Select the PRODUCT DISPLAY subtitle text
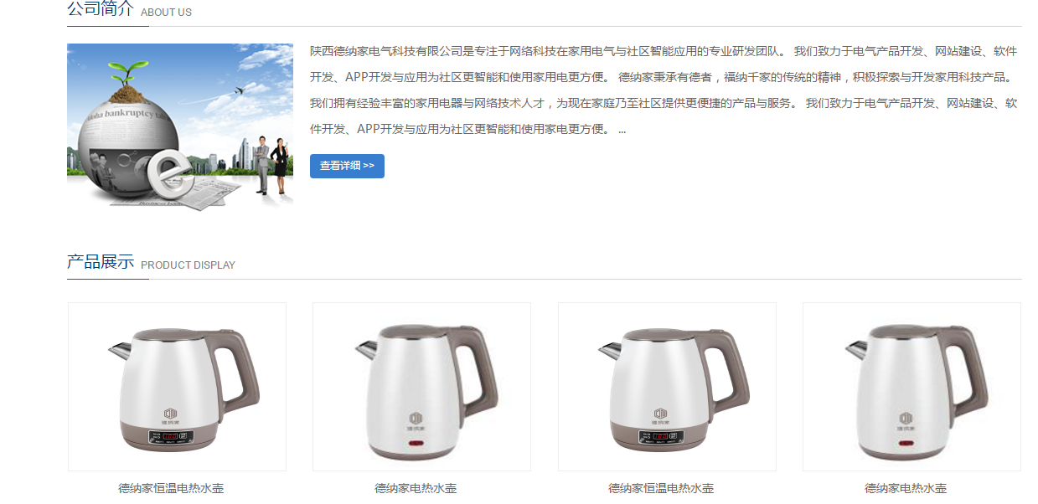Screen dimensions: 1038x504 point(188,265)
